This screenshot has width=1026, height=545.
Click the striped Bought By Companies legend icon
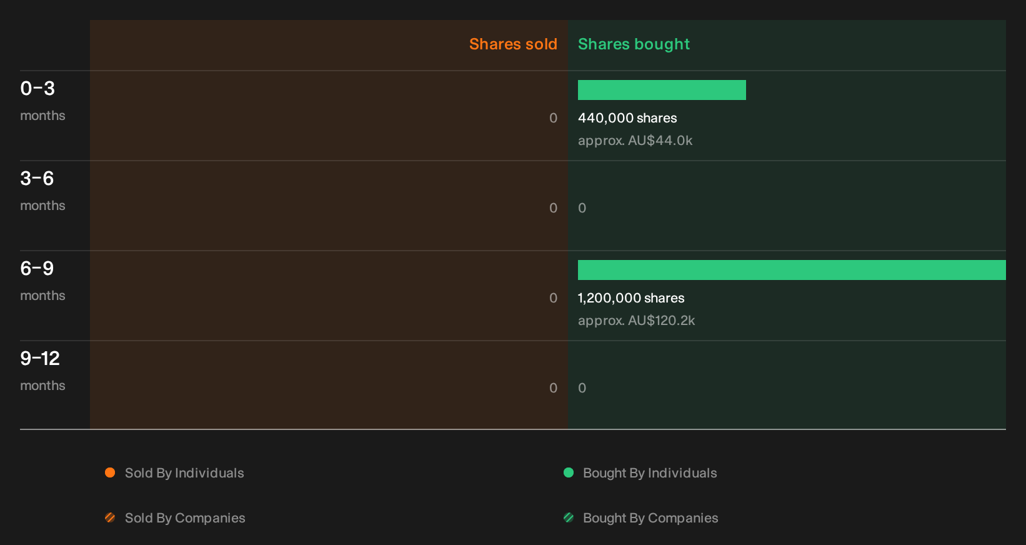[x=569, y=517]
